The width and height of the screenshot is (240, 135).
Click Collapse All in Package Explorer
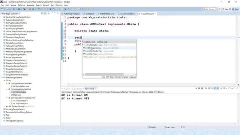42,13
